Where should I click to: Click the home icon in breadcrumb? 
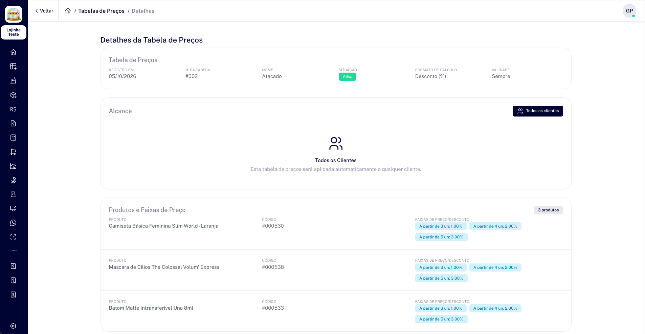[x=68, y=11]
